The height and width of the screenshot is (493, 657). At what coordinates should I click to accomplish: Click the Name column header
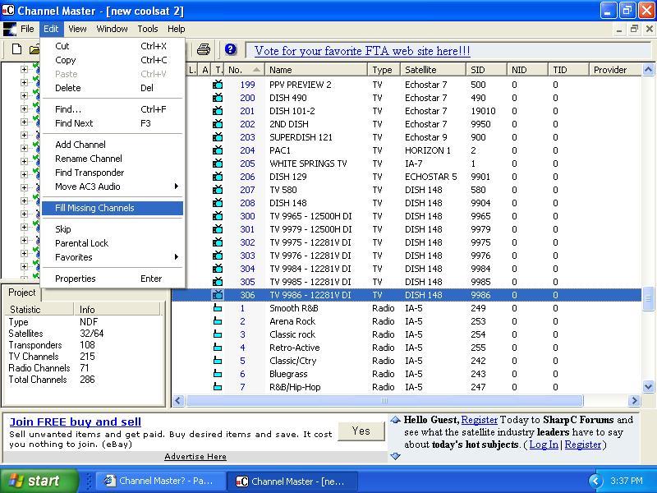tap(316, 70)
